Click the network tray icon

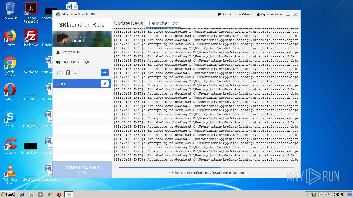314,194
